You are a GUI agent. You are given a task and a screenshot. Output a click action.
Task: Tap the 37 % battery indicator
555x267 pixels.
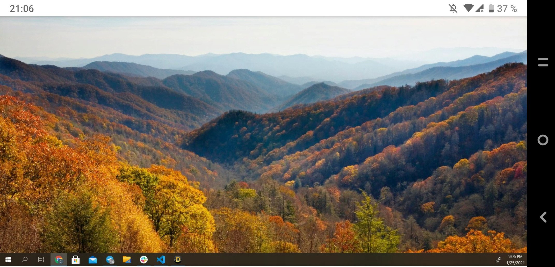pos(502,8)
